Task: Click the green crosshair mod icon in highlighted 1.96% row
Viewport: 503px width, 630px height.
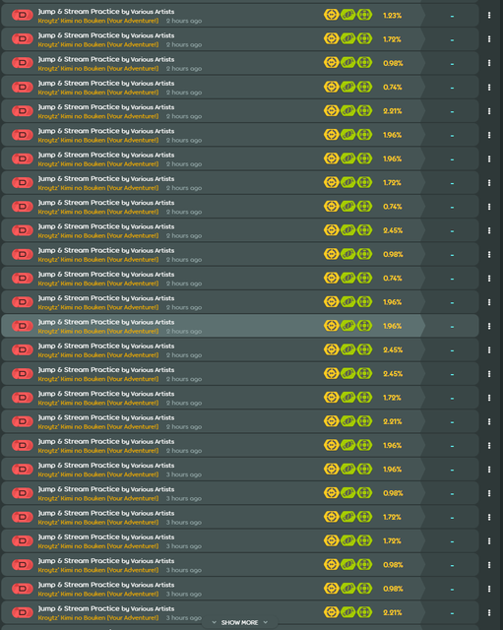Action: click(x=364, y=326)
